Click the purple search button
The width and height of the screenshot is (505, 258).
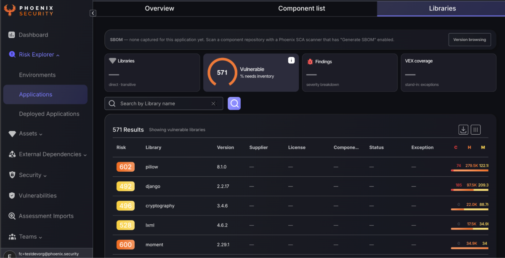click(234, 103)
